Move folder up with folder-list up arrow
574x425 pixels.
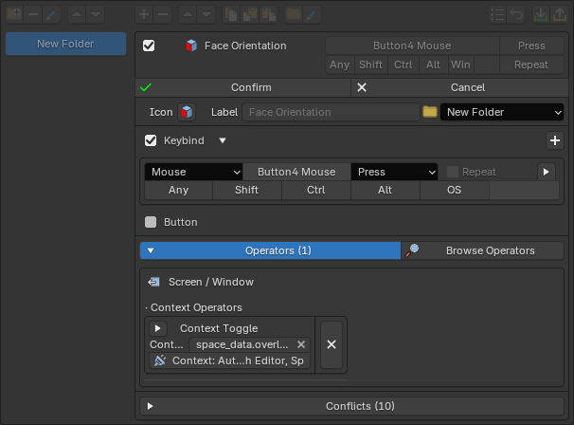coord(77,14)
